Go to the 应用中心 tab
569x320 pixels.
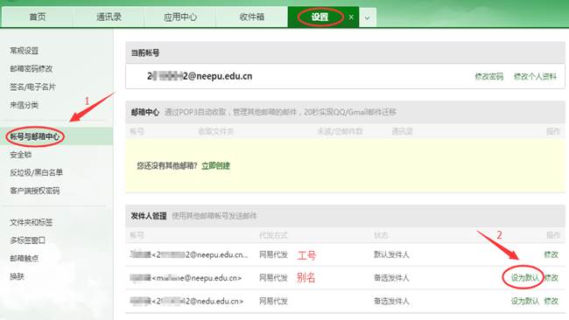tap(180, 17)
